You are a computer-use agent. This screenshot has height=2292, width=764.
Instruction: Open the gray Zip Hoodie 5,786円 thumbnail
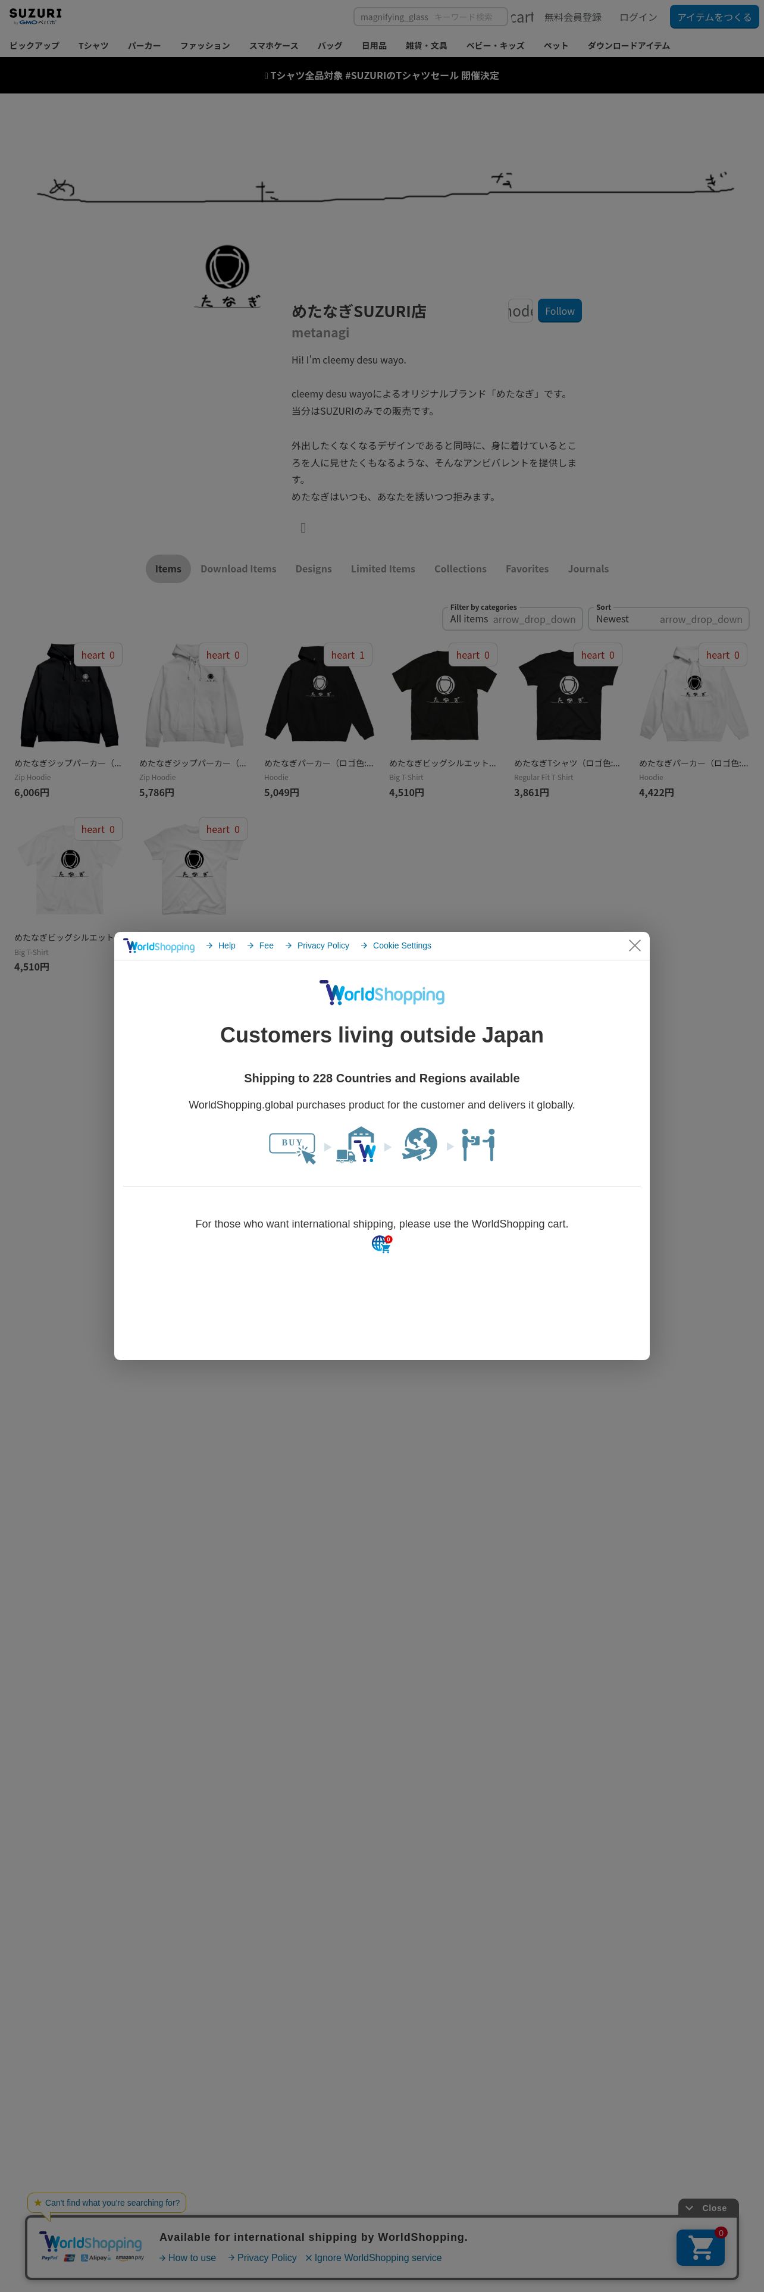click(194, 696)
